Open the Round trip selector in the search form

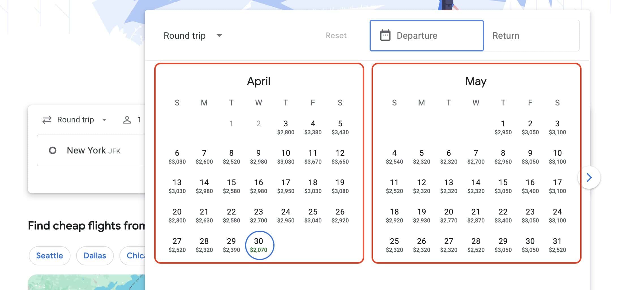(x=75, y=120)
